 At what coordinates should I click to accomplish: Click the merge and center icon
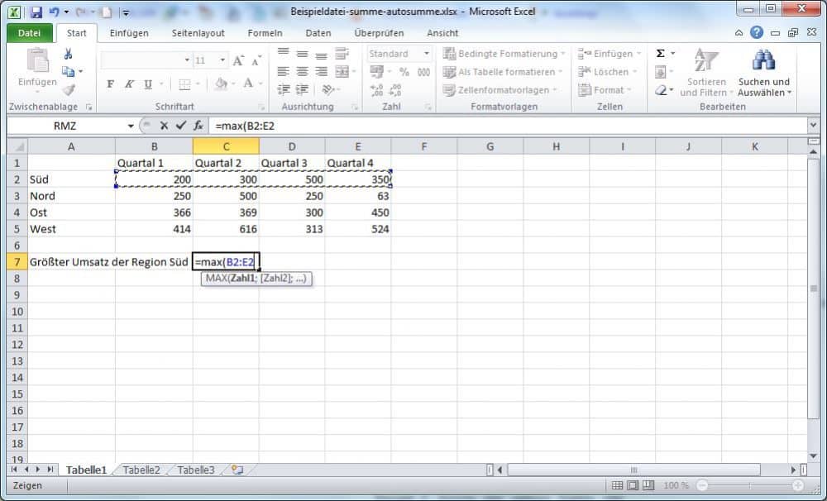coord(342,71)
